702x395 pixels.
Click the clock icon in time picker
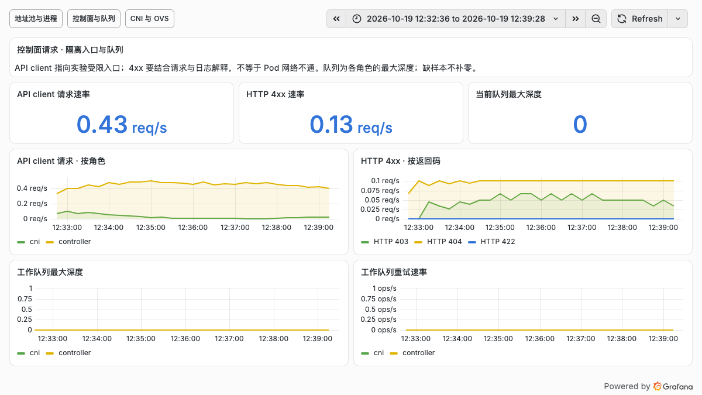click(357, 19)
